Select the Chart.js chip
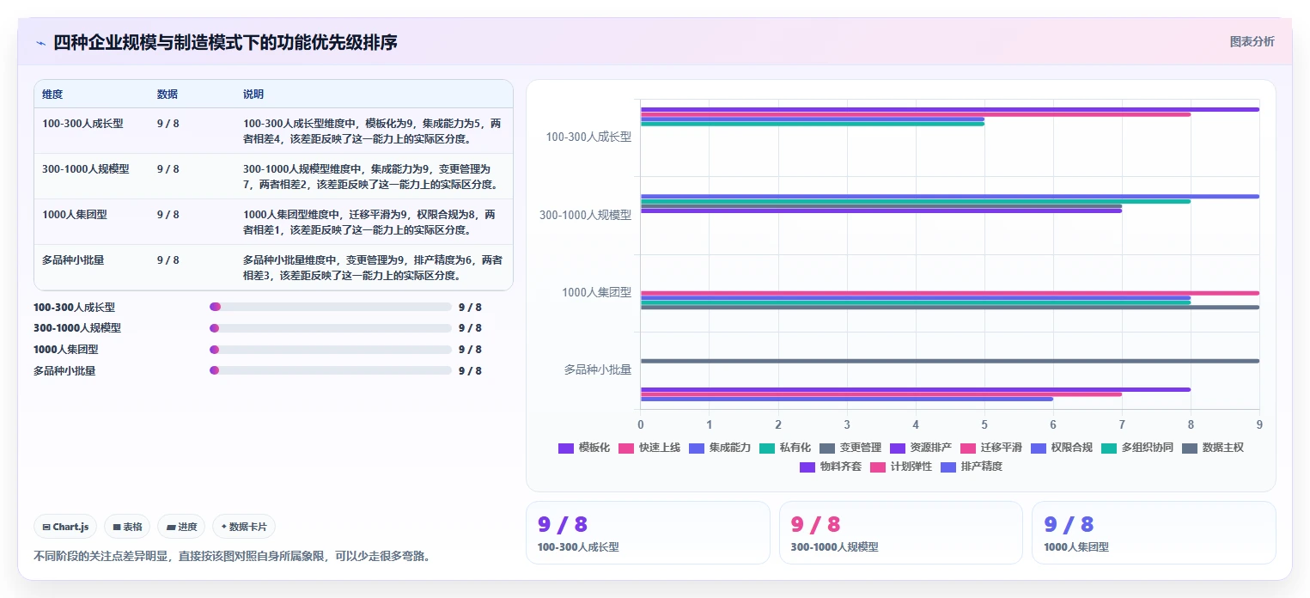The height and width of the screenshot is (598, 1310). coord(65,527)
